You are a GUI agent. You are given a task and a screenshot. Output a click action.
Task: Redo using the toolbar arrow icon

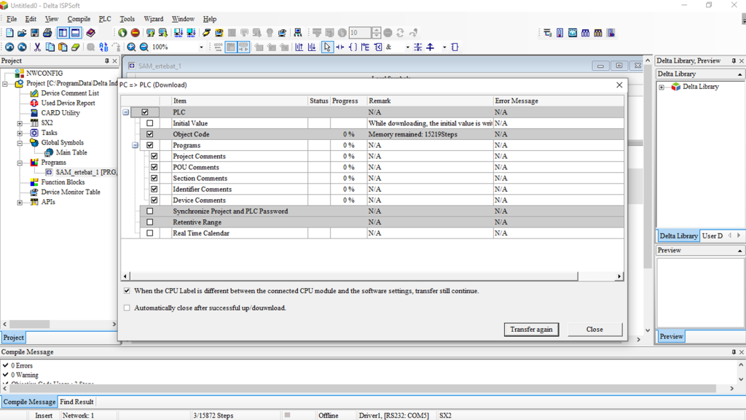pos(22,47)
